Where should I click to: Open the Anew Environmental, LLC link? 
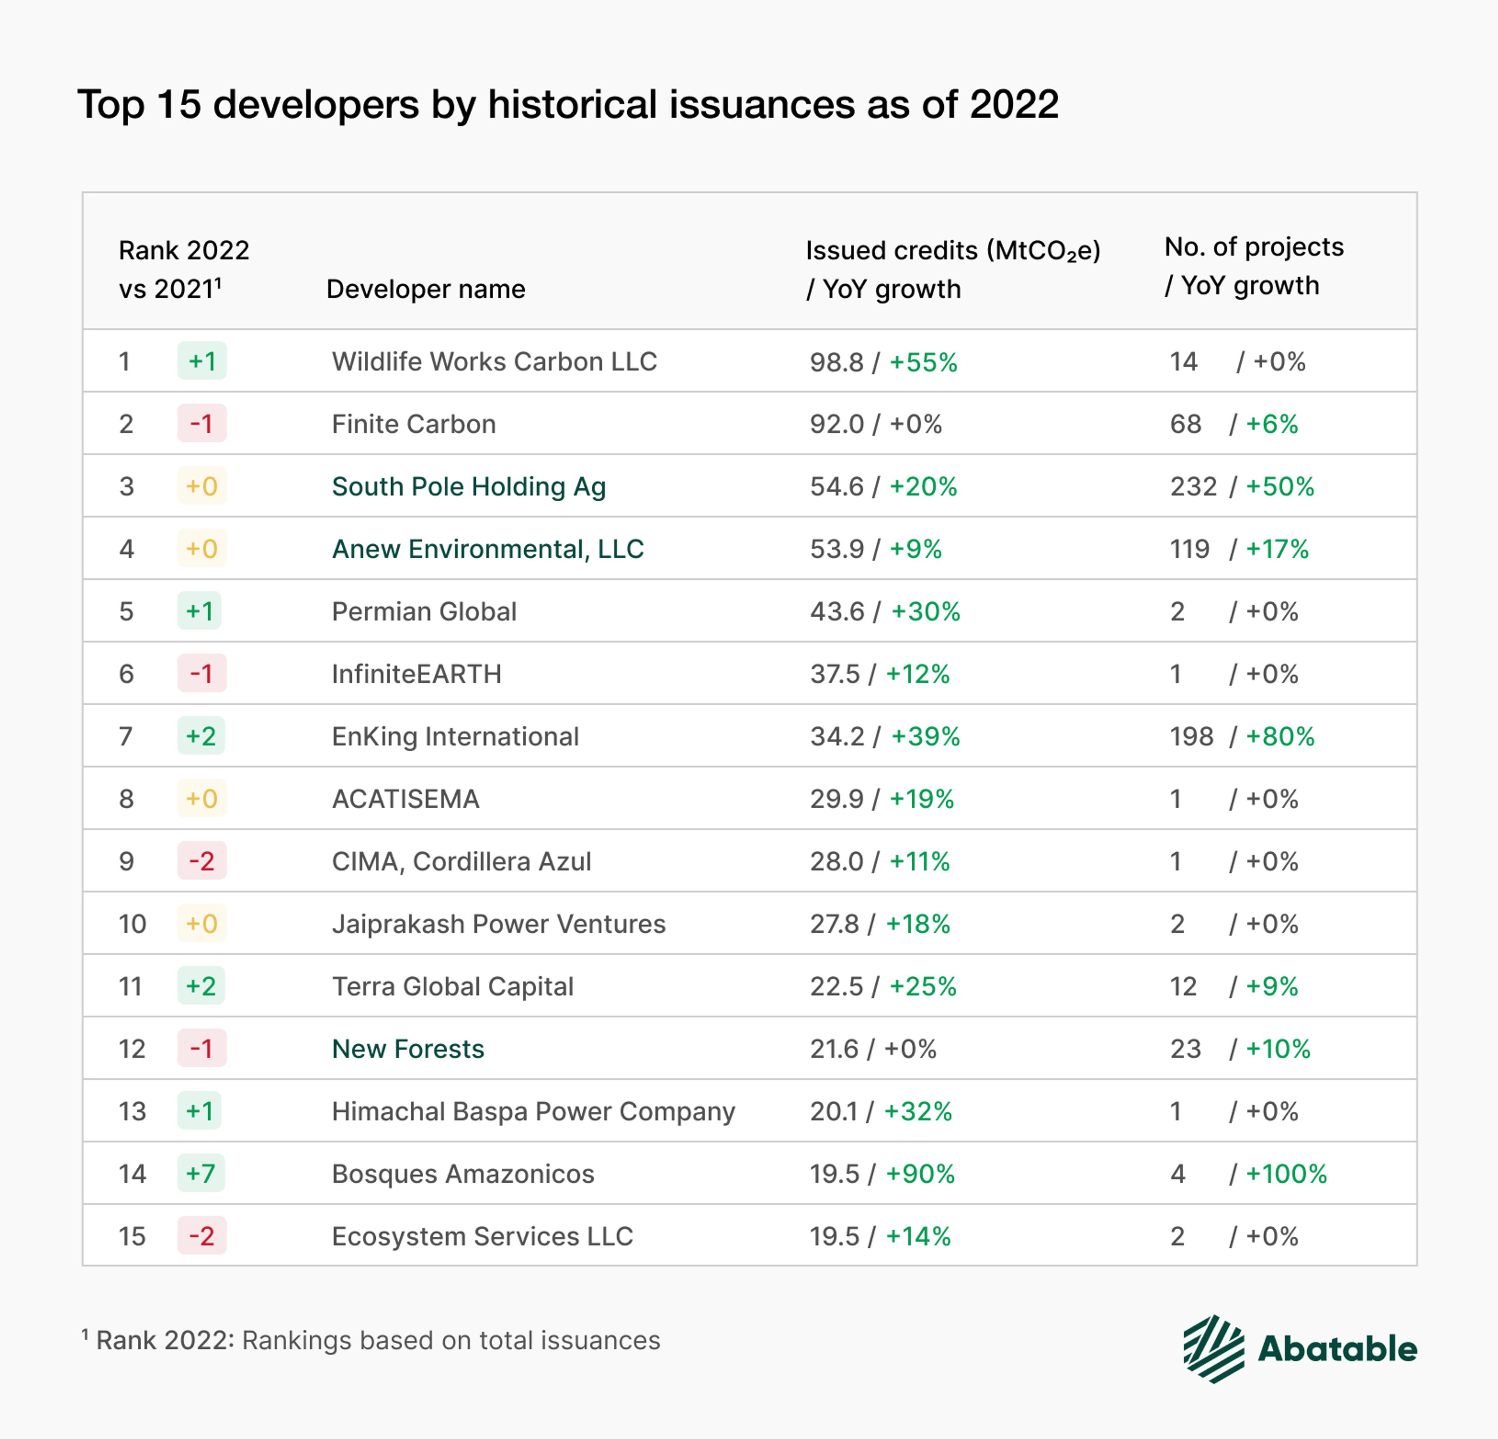[x=488, y=549]
